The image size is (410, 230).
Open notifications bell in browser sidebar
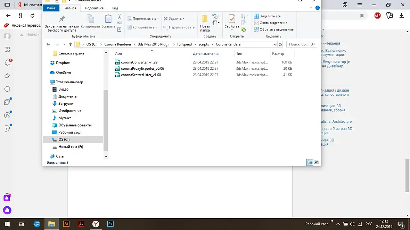coord(7,62)
